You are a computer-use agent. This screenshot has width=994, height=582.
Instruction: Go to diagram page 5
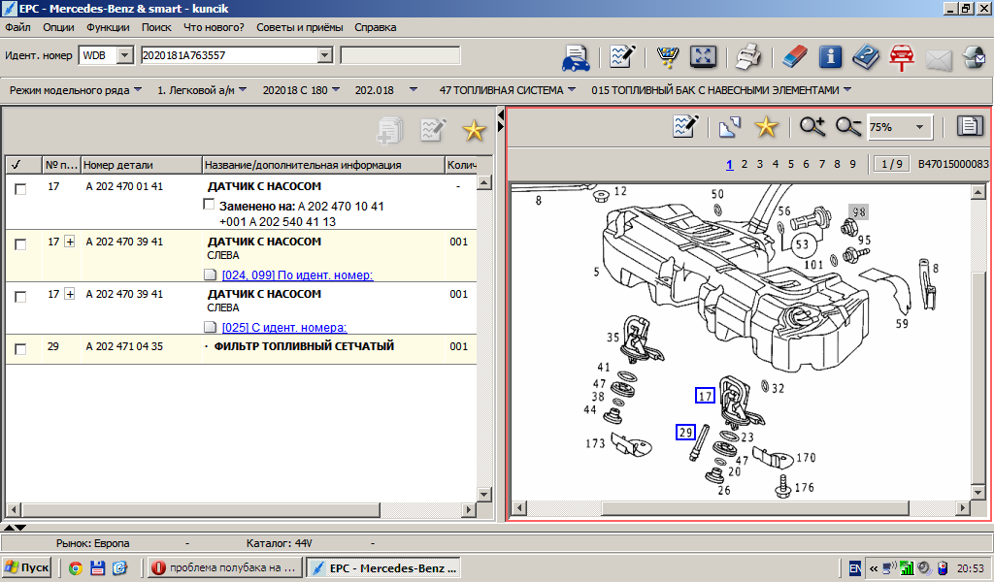coord(791,164)
